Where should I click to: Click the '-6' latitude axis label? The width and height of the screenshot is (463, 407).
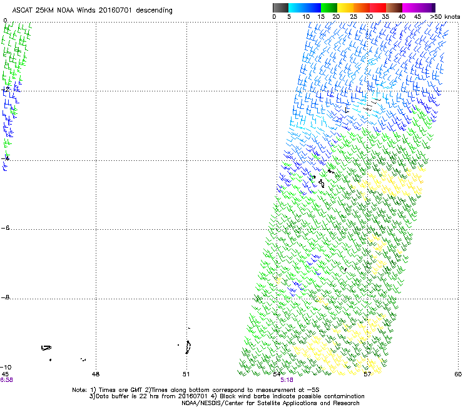5,227
